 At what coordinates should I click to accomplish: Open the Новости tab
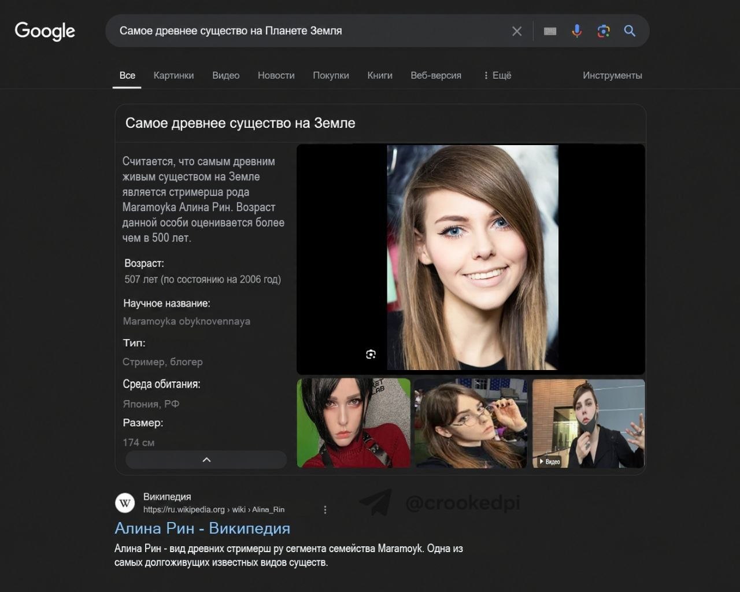tap(276, 75)
